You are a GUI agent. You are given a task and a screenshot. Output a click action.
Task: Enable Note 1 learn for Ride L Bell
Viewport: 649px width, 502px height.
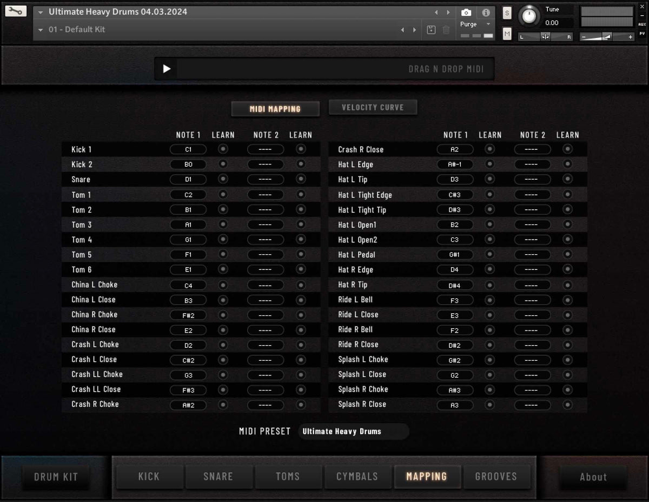[489, 299]
